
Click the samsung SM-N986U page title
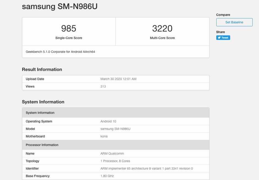[60, 7]
